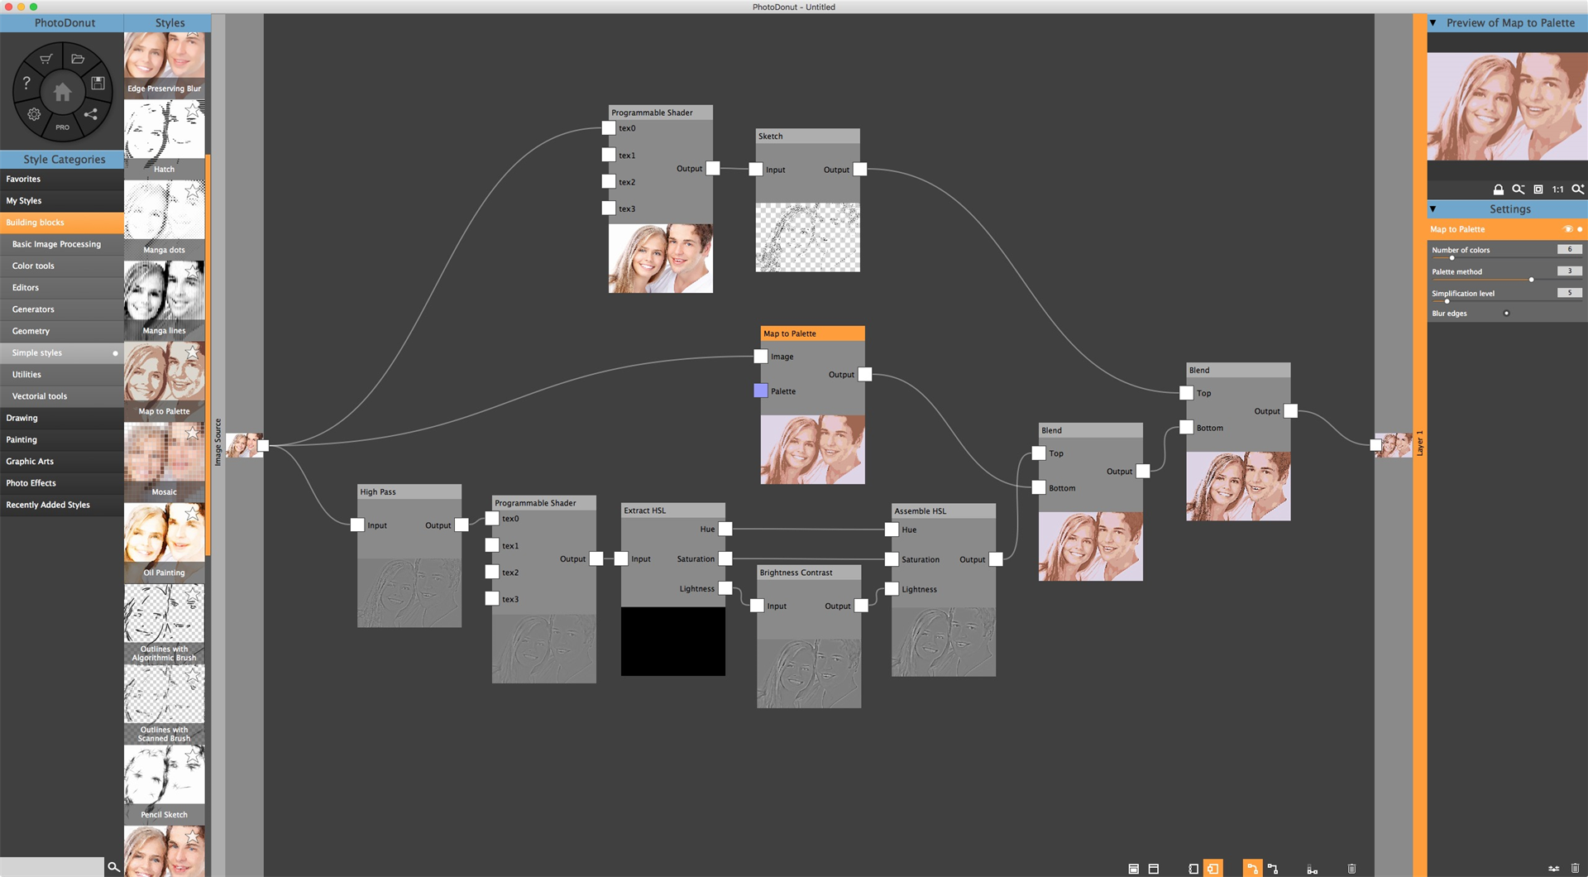Zoom in on the preview image
This screenshot has width=1588, height=877.
(1577, 189)
